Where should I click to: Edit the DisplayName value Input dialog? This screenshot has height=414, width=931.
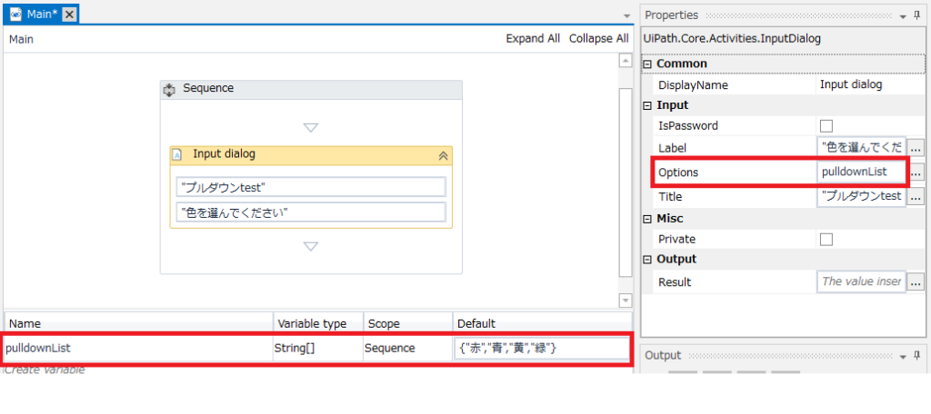(x=870, y=84)
